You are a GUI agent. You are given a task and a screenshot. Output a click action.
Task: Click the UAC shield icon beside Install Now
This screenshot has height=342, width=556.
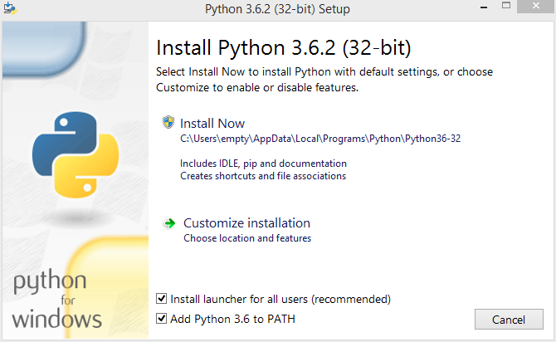click(168, 122)
